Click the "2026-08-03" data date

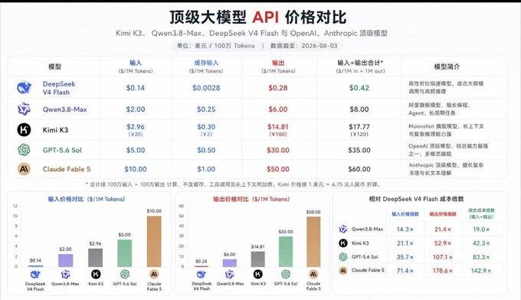(319, 45)
